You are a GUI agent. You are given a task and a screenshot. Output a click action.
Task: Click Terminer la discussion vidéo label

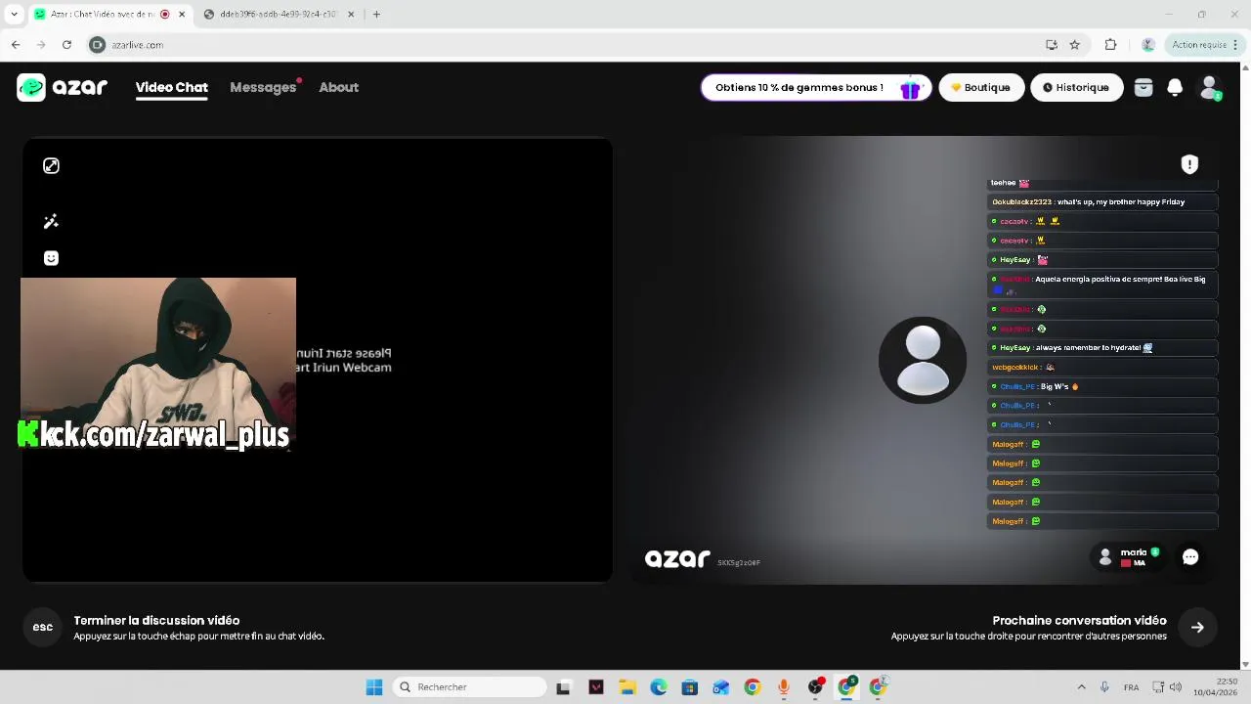tap(156, 620)
